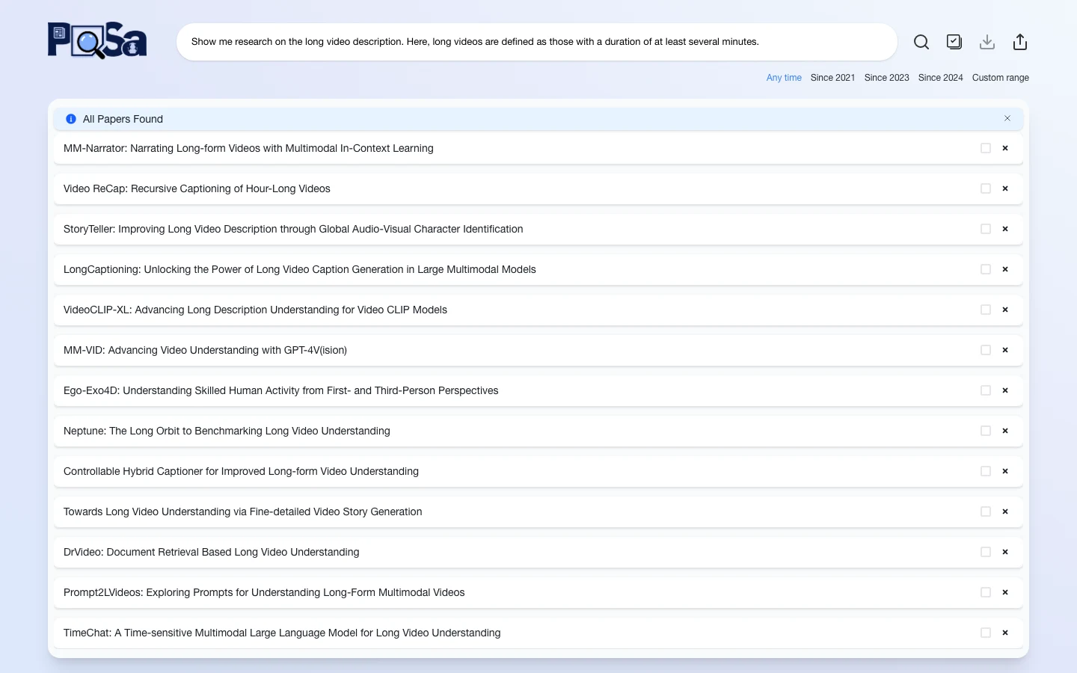Viewport: 1077px width, 673px height.
Task: Check the Video ReCap paper checkbox
Action: tap(986, 188)
